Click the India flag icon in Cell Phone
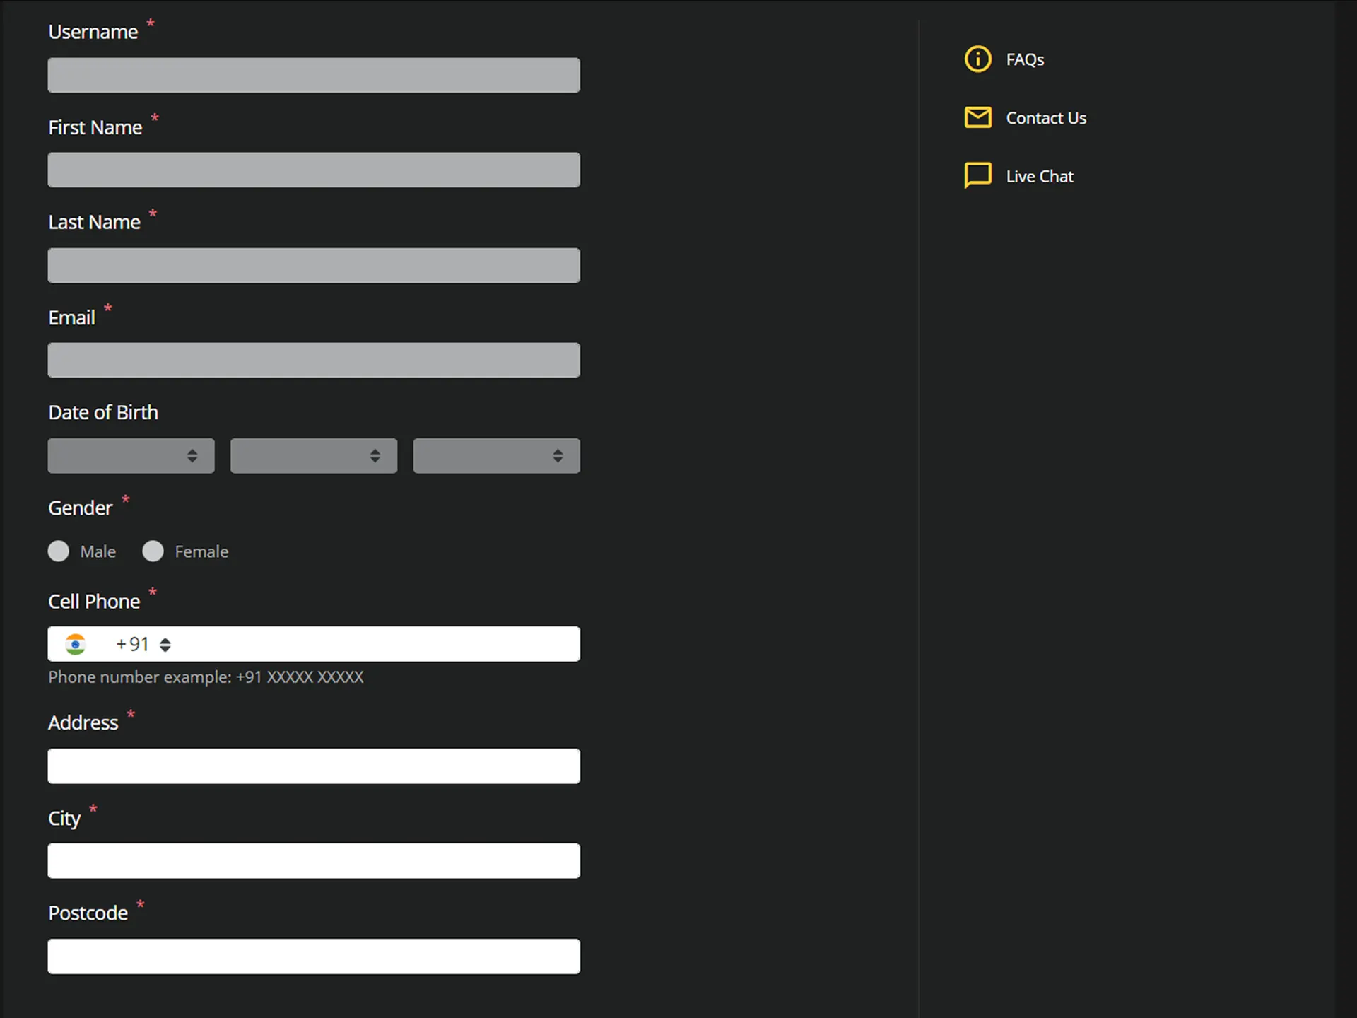This screenshot has height=1018, width=1357. coord(75,644)
